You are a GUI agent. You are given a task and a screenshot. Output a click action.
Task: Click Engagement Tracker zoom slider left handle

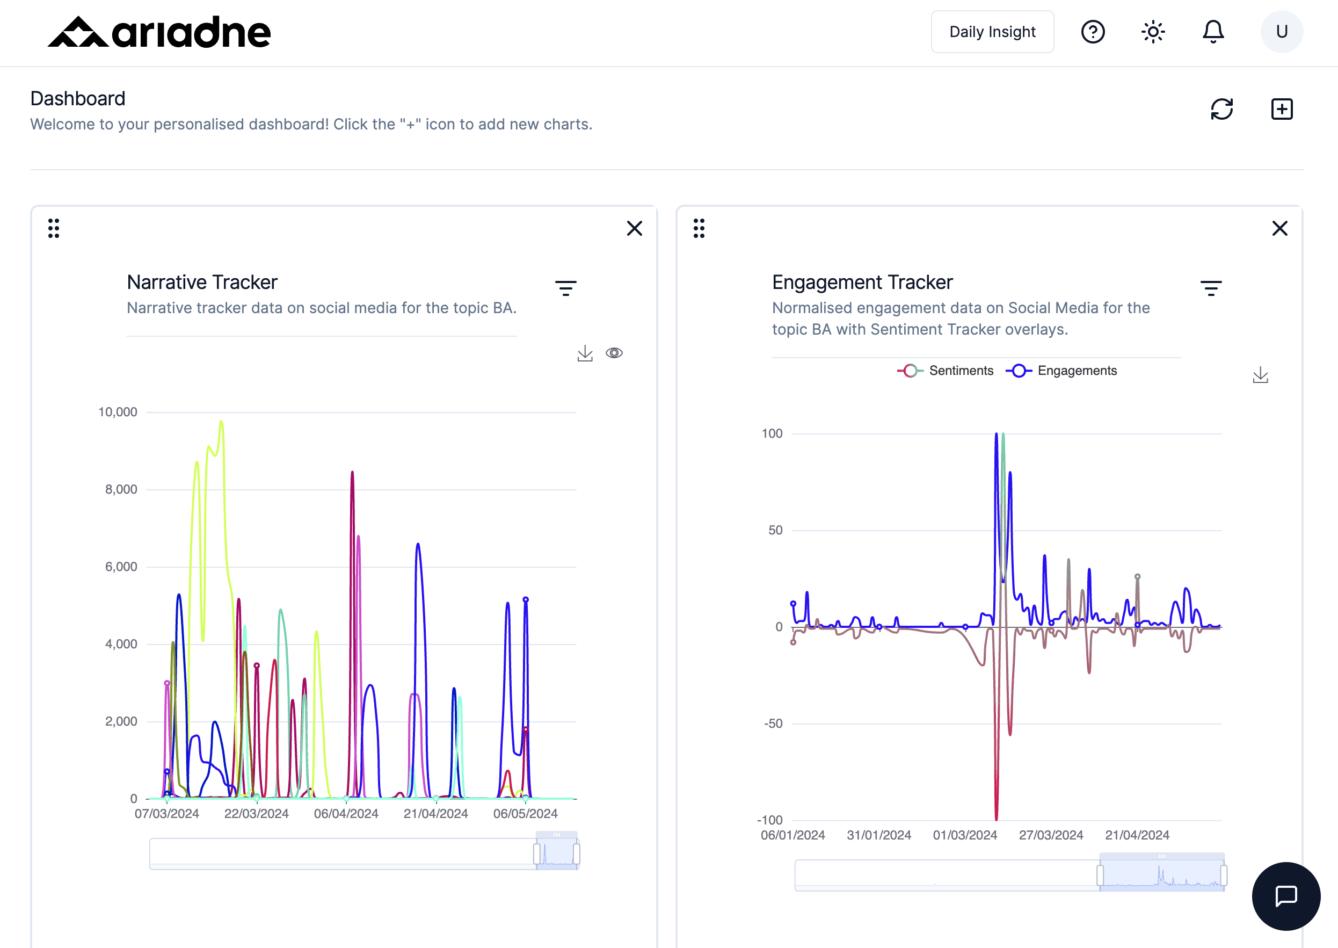(1100, 875)
